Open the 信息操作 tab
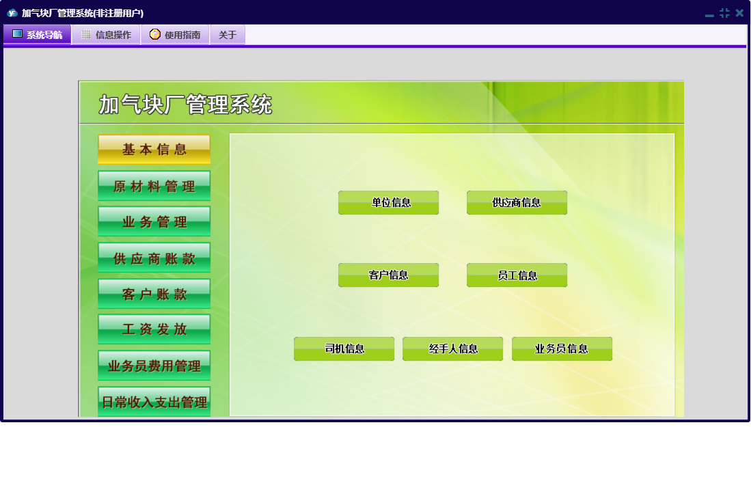The width and height of the screenshot is (751, 494). click(x=107, y=34)
